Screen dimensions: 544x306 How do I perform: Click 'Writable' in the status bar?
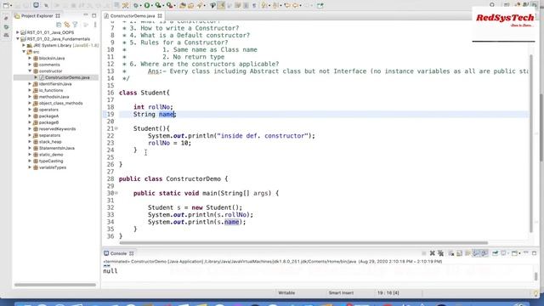[286, 292]
